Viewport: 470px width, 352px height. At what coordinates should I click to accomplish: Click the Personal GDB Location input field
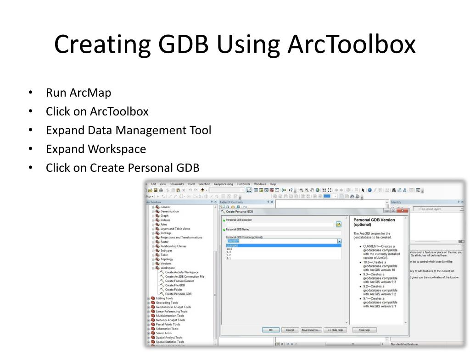click(280, 225)
